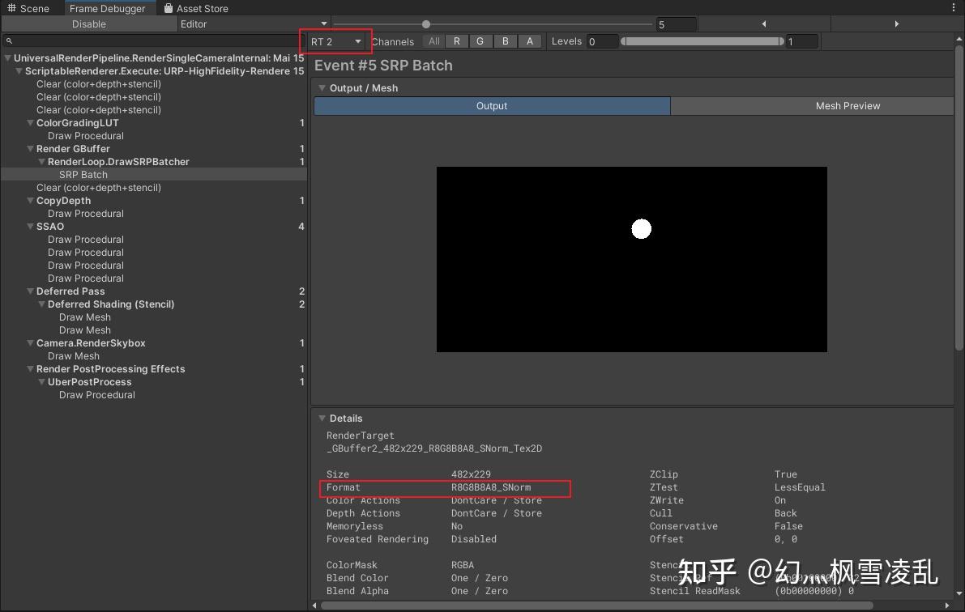Collapse the Details section
The image size is (965, 612).
click(x=322, y=419)
